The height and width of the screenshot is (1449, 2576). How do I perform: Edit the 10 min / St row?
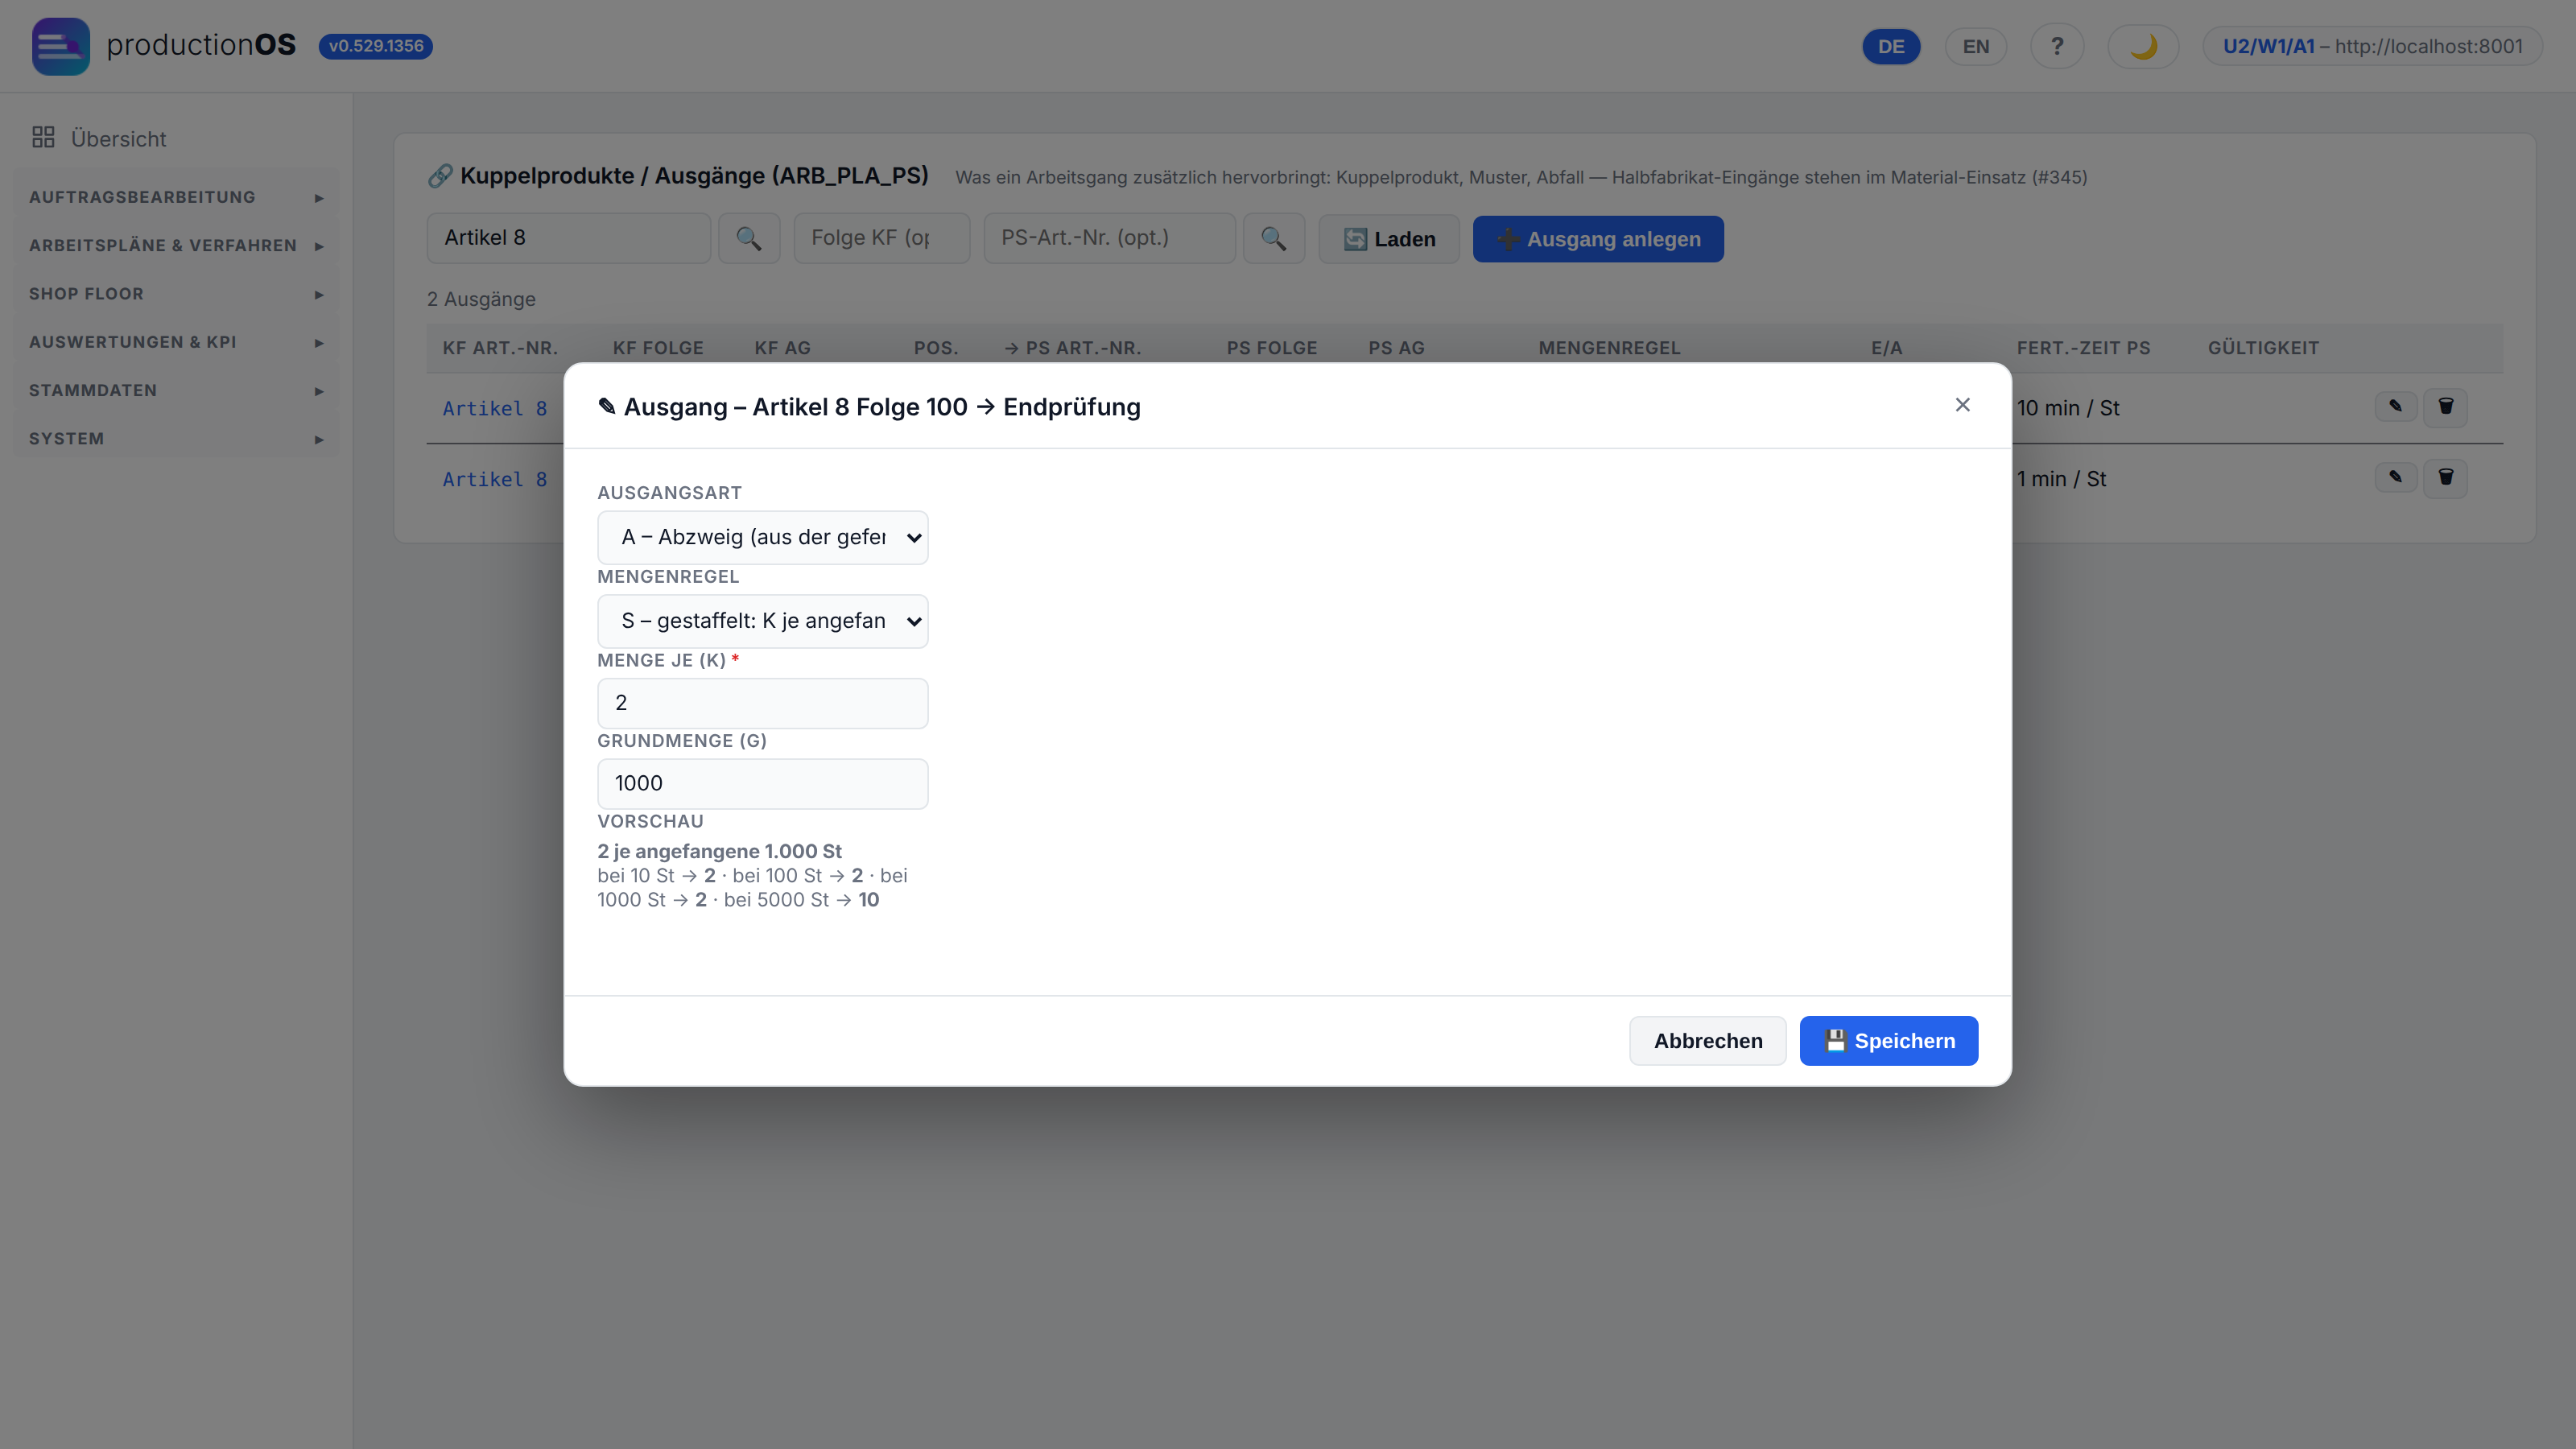[x=2395, y=407]
